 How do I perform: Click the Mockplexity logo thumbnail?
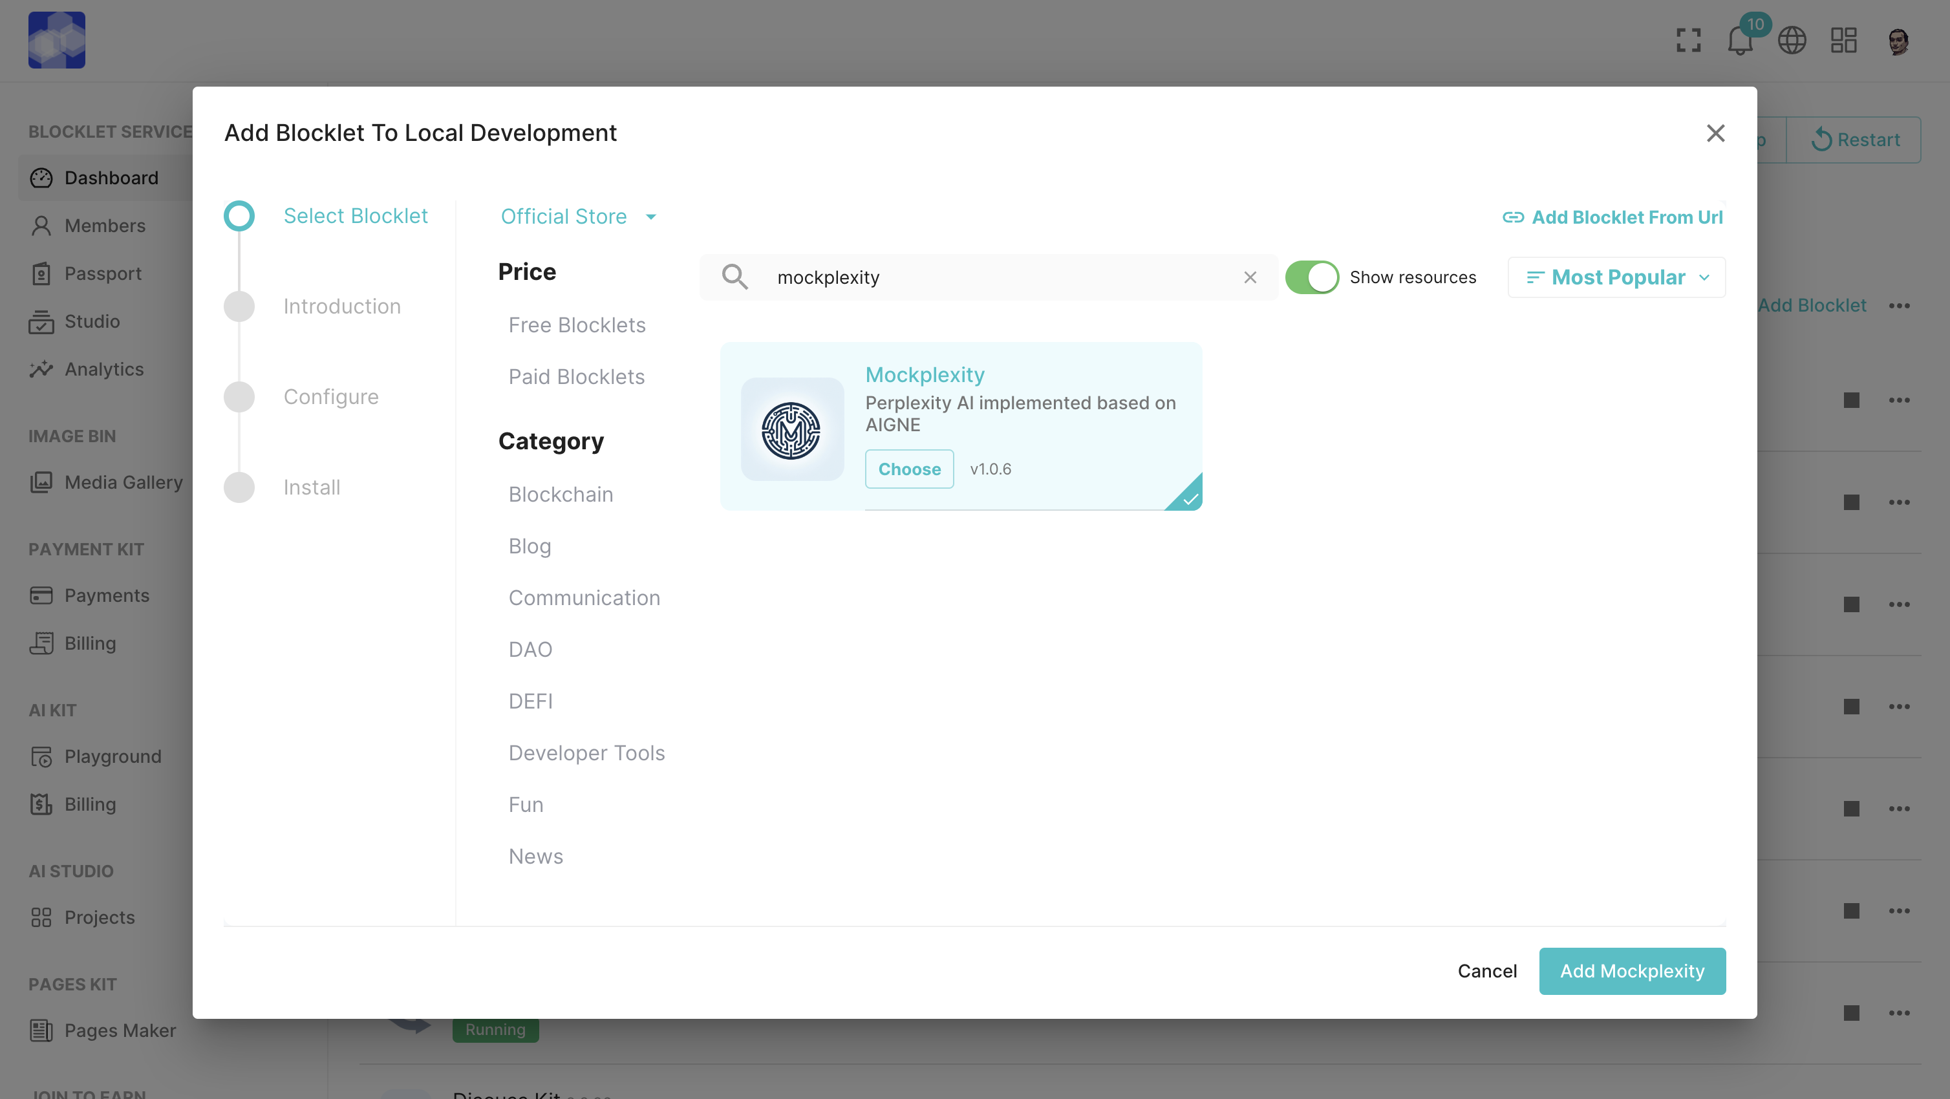791,429
